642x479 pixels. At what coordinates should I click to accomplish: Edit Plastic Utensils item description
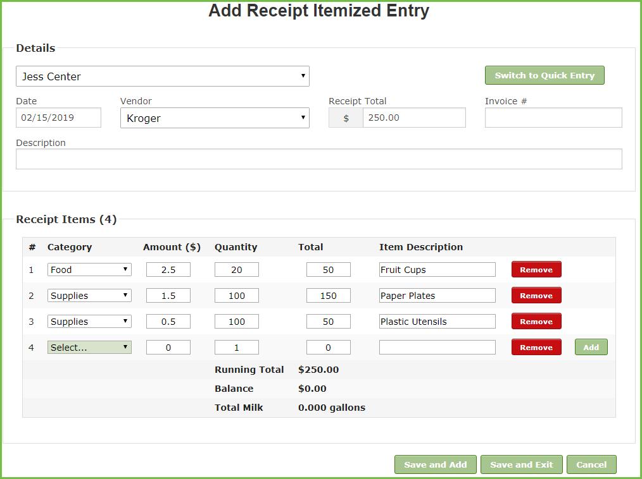click(437, 322)
